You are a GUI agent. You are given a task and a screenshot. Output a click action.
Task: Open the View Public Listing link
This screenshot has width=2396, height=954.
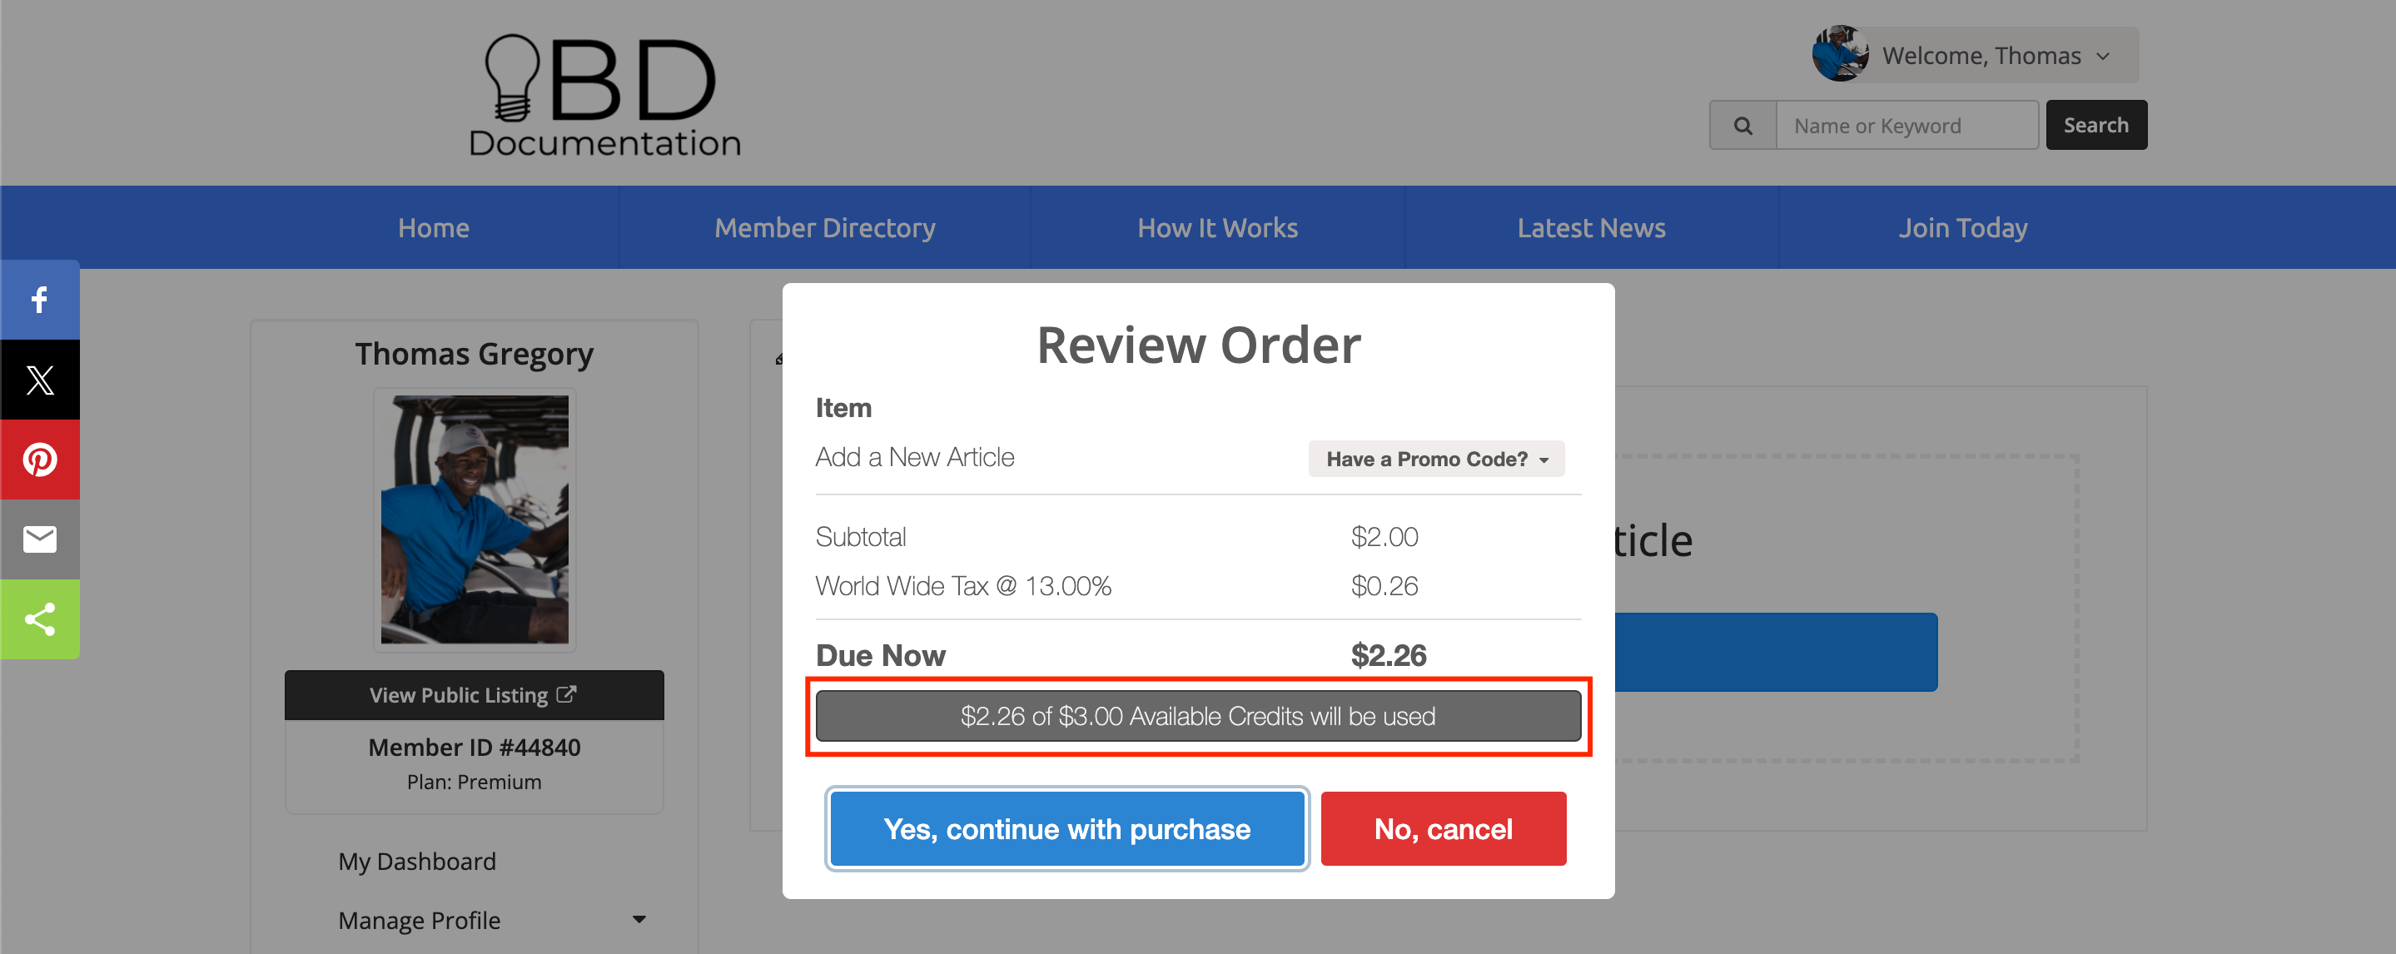pos(474,694)
